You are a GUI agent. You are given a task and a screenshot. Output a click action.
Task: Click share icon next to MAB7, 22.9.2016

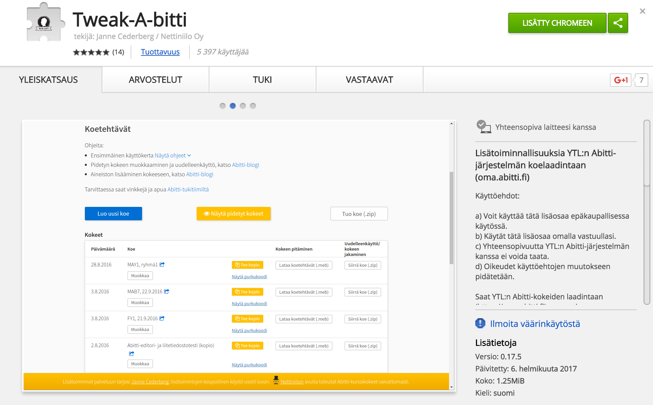point(167,291)
